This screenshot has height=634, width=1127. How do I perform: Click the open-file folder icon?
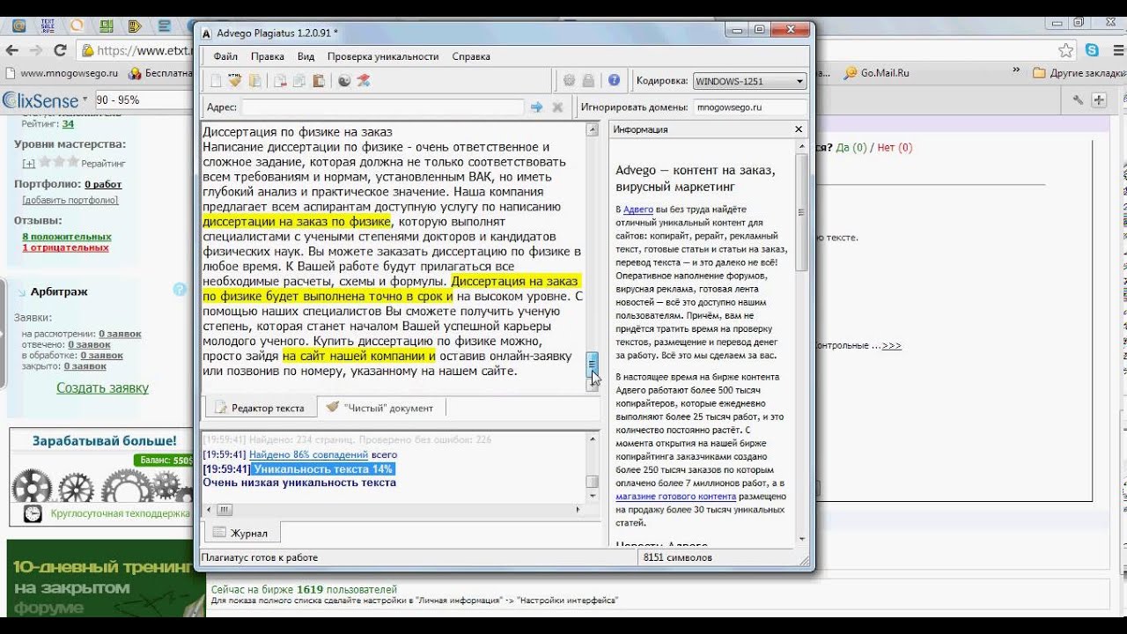tap(254, 81)
